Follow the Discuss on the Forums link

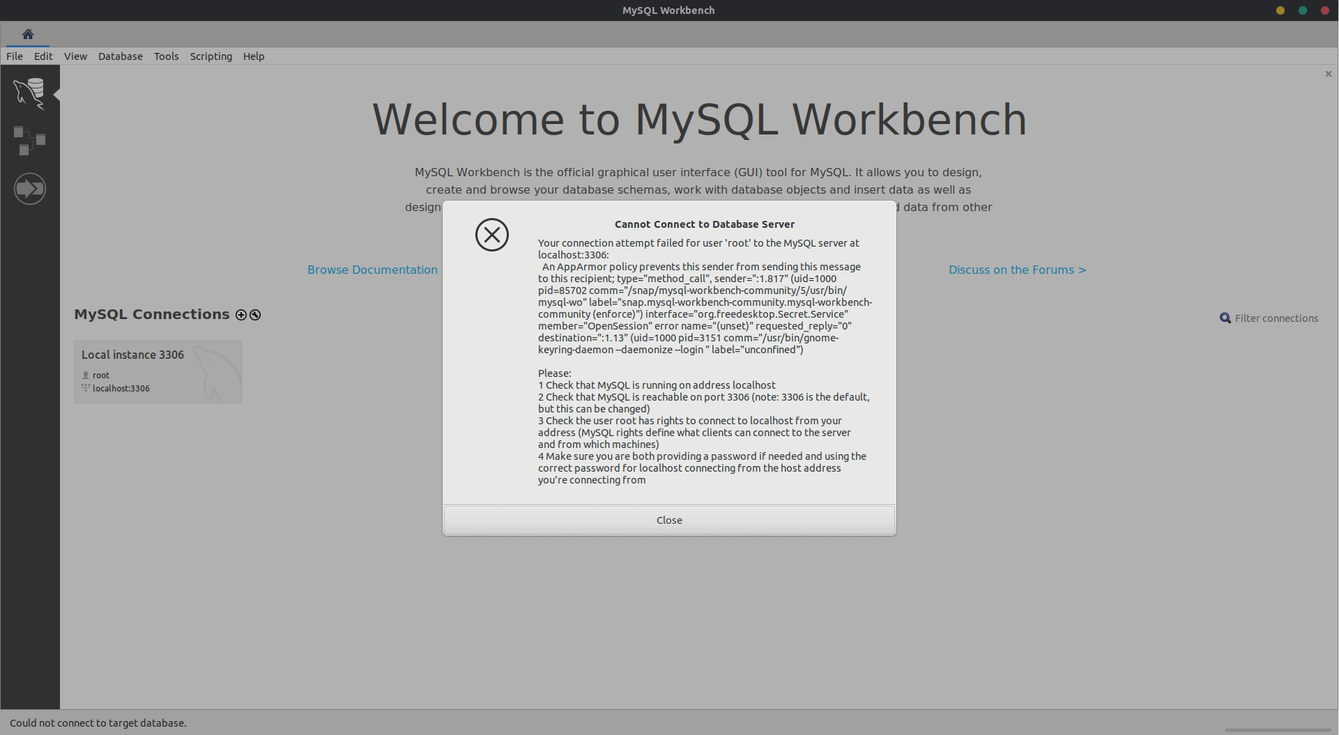click(x=1017, y=270)
